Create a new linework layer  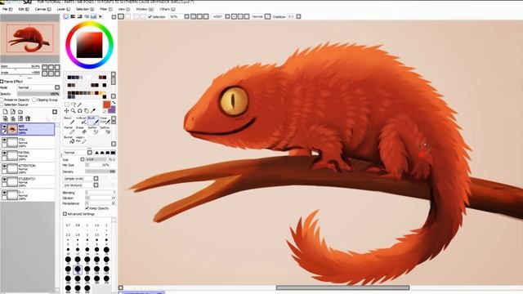click(13, 112)
